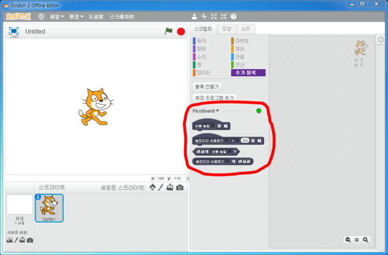
Task: Select the 형태 block category
Action: [x=199, y=49]
